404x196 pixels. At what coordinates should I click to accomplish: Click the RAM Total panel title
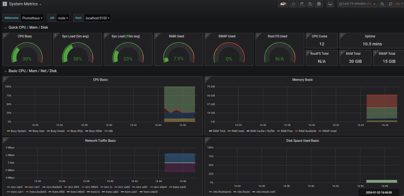[x=353, y=53]
